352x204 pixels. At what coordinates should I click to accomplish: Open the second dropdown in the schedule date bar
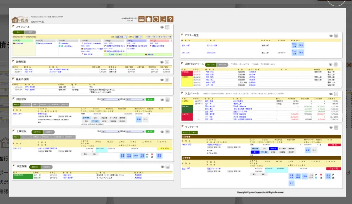pyautogui.click(x=138, y=37)
